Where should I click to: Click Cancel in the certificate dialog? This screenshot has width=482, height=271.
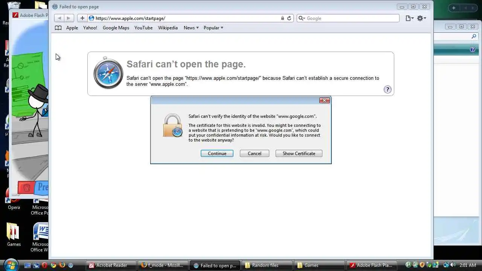click(x=255, y=154)
